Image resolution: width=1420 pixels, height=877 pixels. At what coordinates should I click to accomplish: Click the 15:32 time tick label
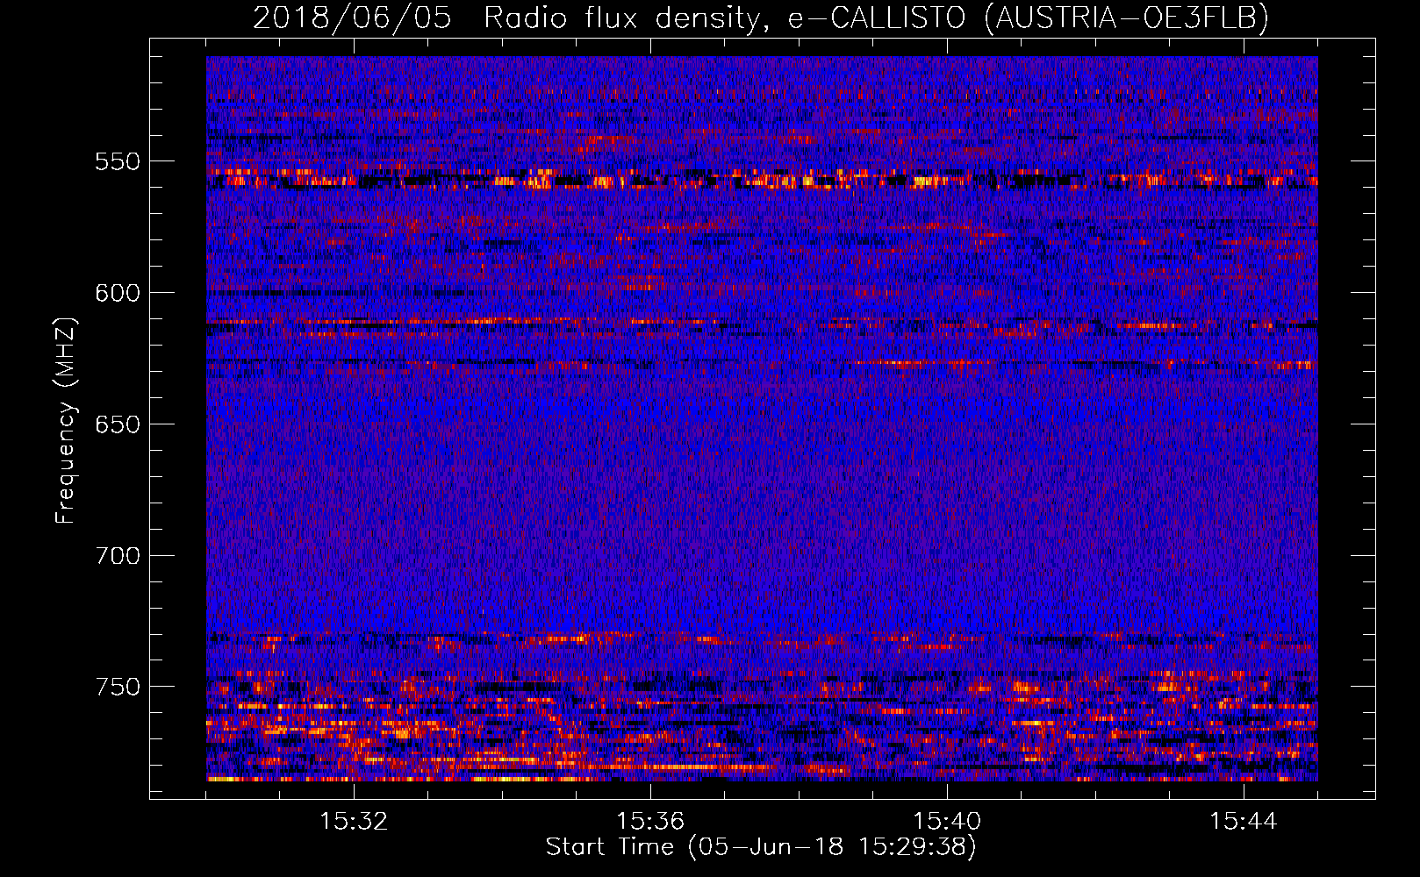point(354,822)
